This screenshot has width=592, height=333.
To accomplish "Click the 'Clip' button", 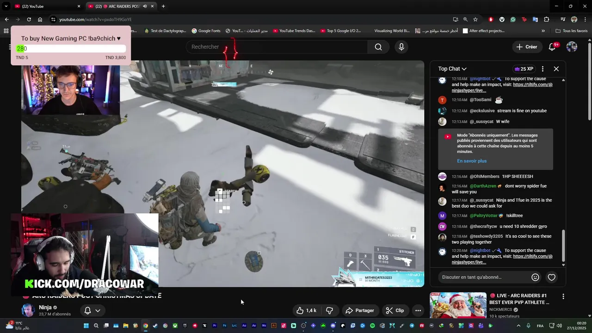I will click(x=395, y=310).
